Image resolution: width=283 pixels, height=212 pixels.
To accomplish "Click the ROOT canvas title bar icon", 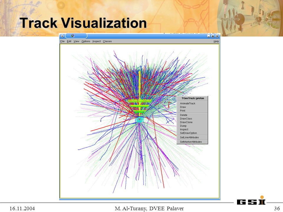I will [73, 36].
